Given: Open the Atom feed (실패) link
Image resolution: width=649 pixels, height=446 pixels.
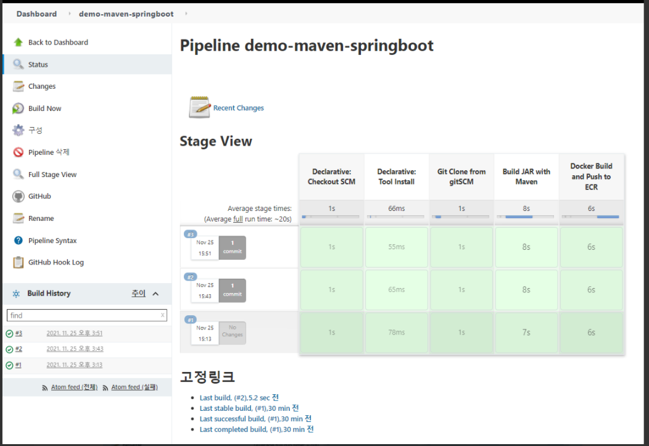Looking at the screenshot, I should (134, 387).
